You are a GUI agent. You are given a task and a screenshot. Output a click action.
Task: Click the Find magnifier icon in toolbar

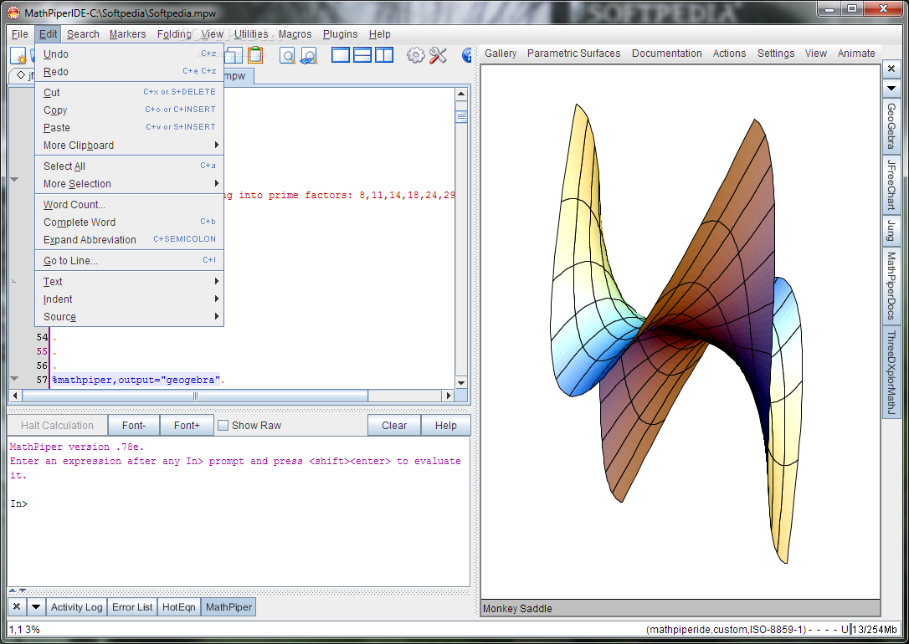coord(288,55)
